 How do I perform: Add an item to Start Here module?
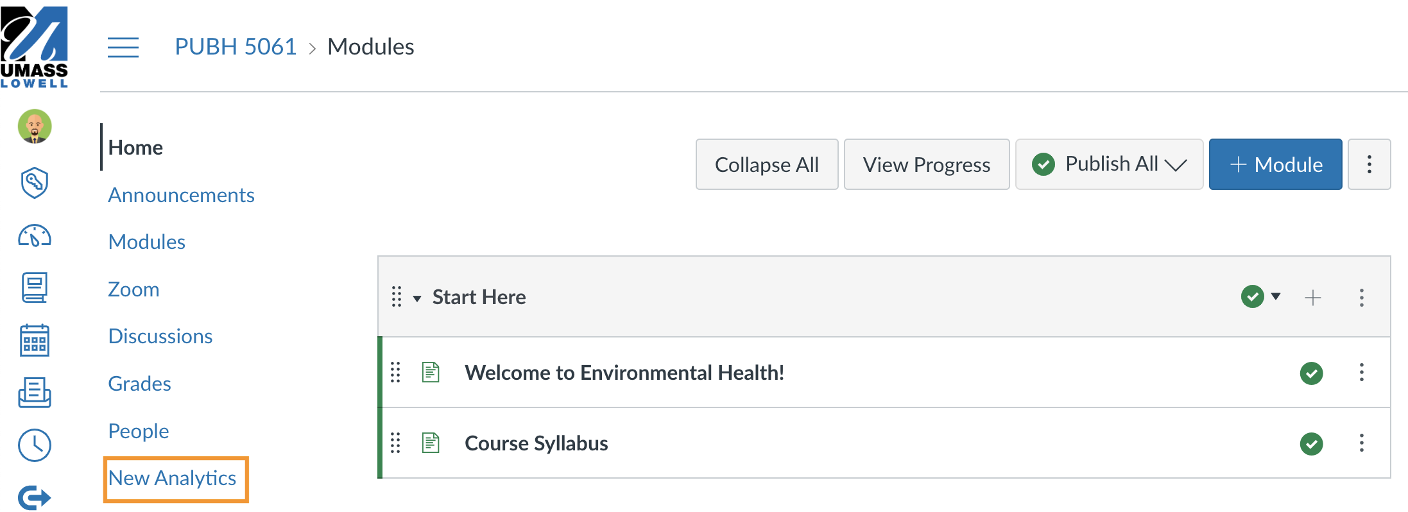click(1312, 298)
